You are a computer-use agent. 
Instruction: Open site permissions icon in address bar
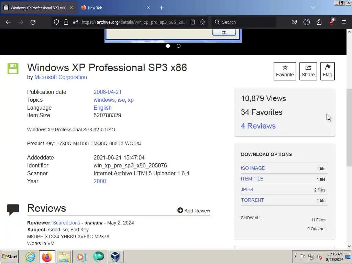[x=75, y=22]
